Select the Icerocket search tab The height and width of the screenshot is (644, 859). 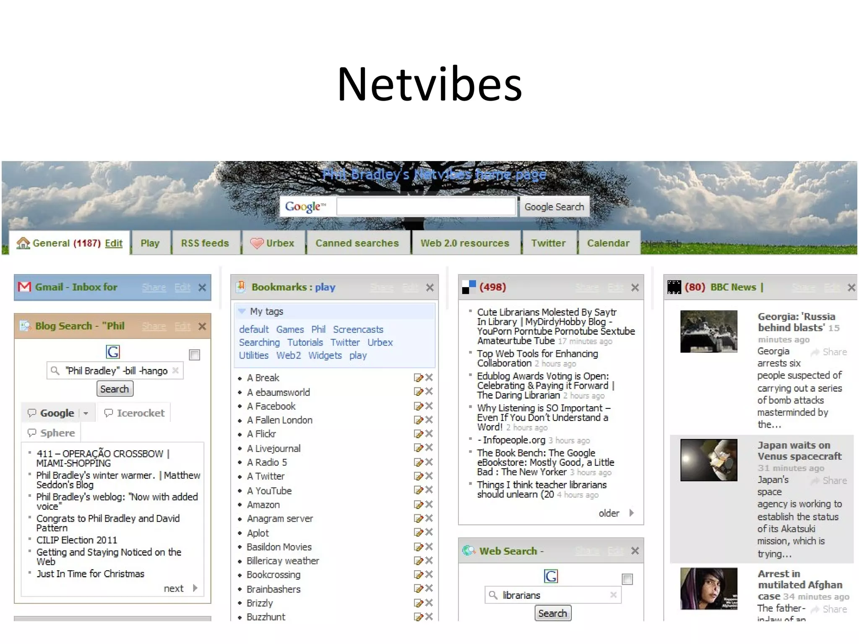tap(135, 413)
